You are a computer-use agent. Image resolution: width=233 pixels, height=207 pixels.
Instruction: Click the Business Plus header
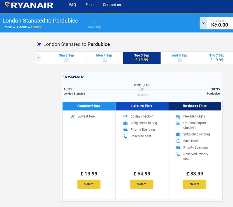point(195,106)
